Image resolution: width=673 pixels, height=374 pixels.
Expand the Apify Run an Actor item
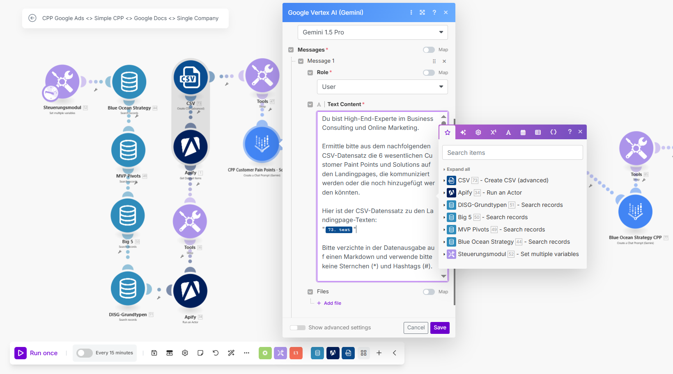tap(444, 193)
